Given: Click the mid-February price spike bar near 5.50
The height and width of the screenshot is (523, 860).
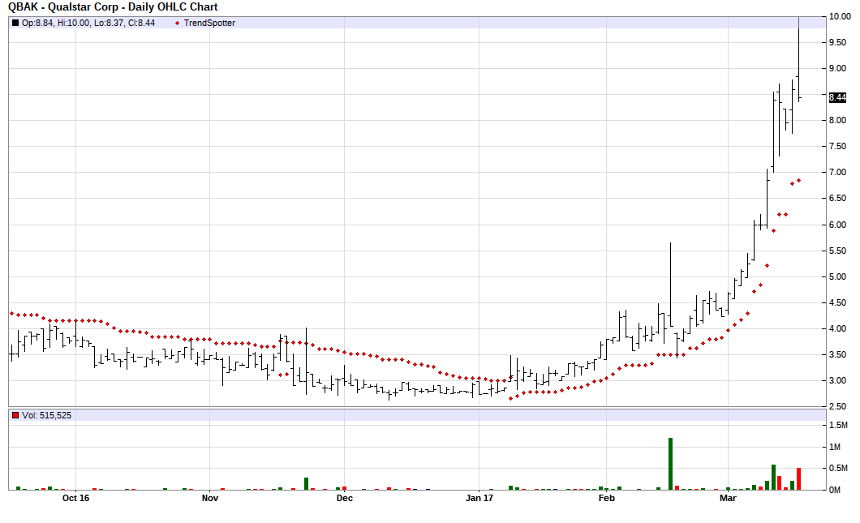Looking at the screenshot, I should pos(670,285).
